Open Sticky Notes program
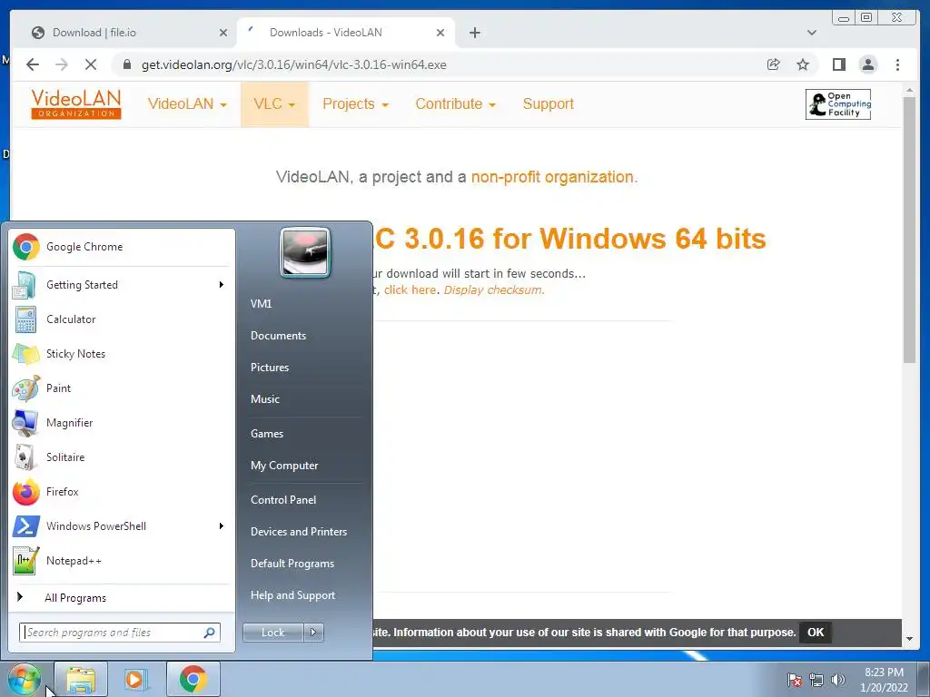Image resolution: width=930 pixels, height=697 pixels. [122, 354]
